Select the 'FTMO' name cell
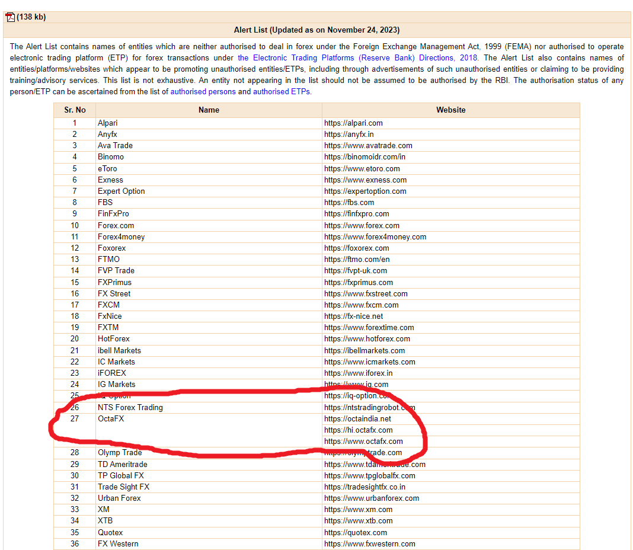 point(209,260)
